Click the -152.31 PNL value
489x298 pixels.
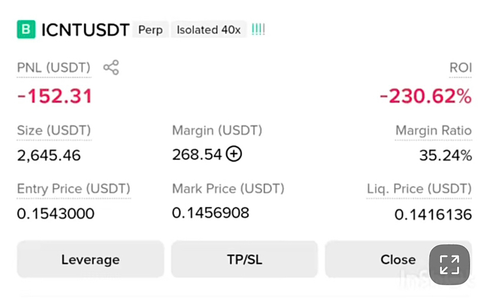click(x=54, y=96)
